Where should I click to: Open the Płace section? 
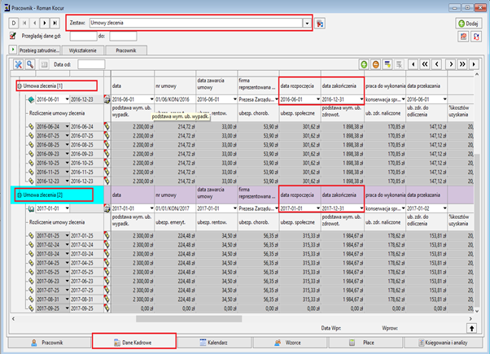365,343
